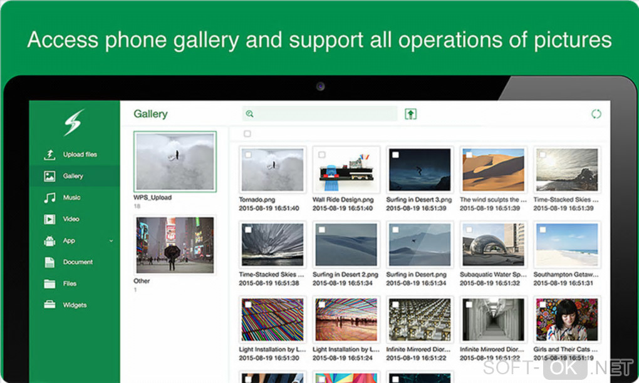Viewport: 639px width, 383px height.
Task: Click the 'Gallery' page heading
Action: coord(150,114)
